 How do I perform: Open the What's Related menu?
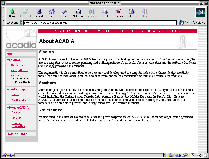pos(192,23)
